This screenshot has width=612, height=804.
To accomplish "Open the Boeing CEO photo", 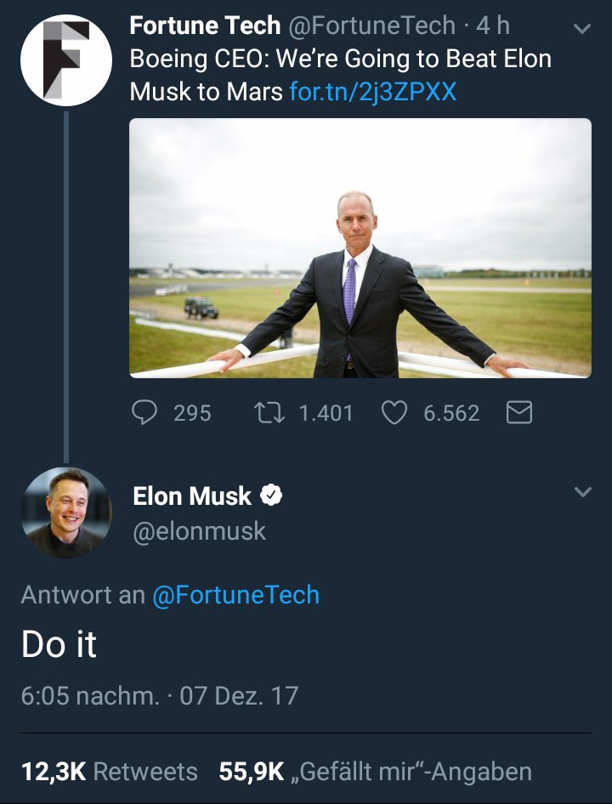I will pos(360,247).
